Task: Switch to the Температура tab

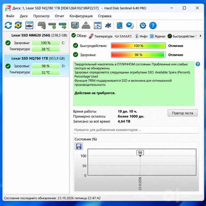Action: pyautogui.click(x=101, y=36)
